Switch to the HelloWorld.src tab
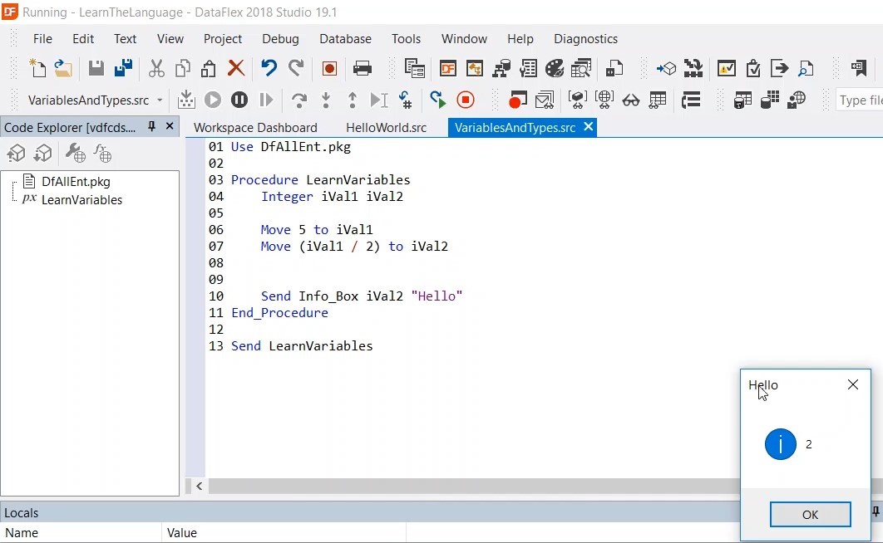883x543 pixels. (x=386, y=128)
